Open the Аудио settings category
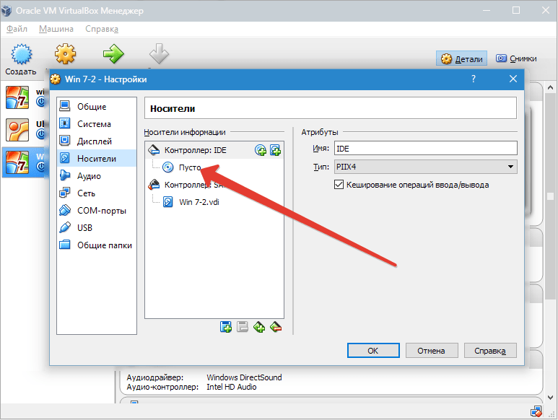This screenshot has width=558, height=420. (x=89, y=176)
